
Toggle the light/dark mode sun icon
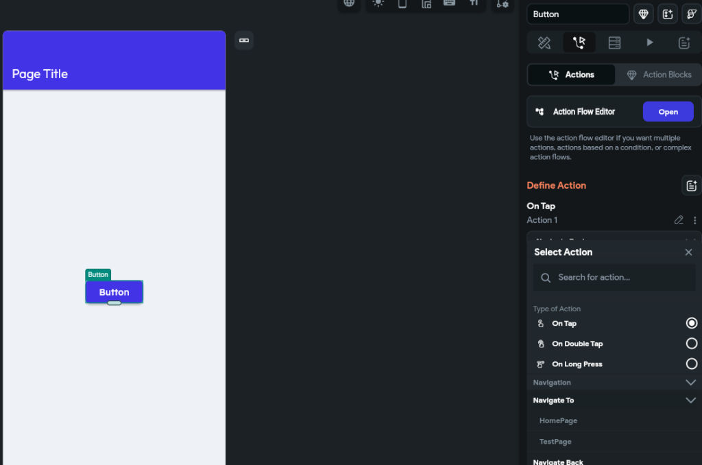[x=378, y=3]
